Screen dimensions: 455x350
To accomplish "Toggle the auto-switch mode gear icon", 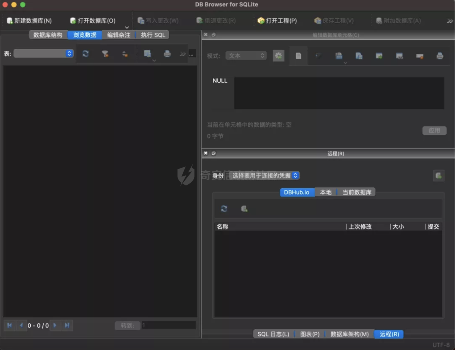I will tap(278, 55).
